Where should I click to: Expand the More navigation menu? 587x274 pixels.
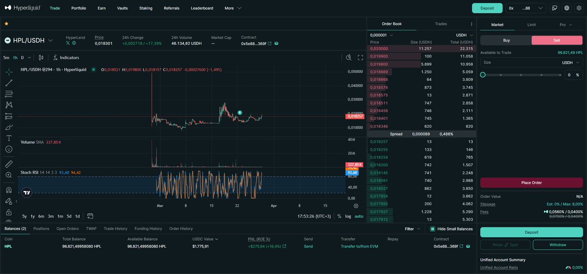(x=233, y=8)
